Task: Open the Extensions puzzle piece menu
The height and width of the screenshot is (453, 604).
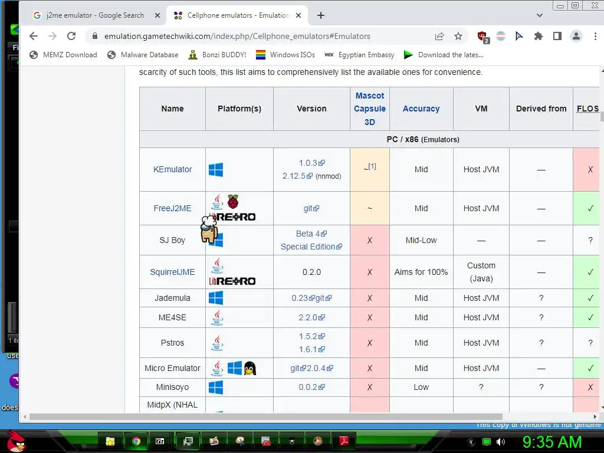Action: (x=538, y=36)
